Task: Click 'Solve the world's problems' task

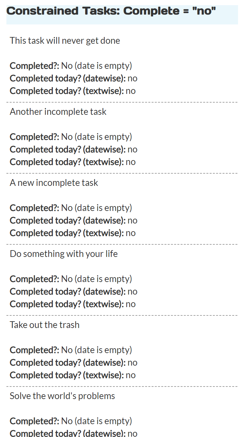Action: (x=62, y=396)
